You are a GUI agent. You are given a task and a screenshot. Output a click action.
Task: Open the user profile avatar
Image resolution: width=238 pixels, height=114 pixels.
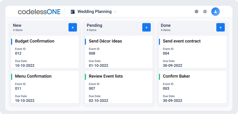click(x=215, y=12)
